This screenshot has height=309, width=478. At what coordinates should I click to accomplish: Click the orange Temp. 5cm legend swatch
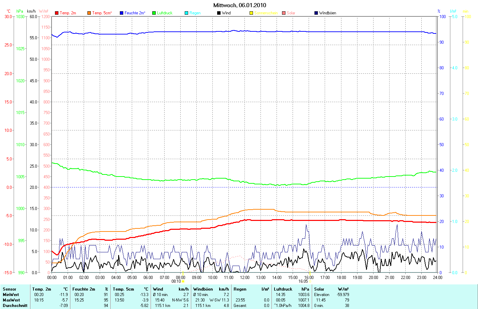[x=89, y=13]
